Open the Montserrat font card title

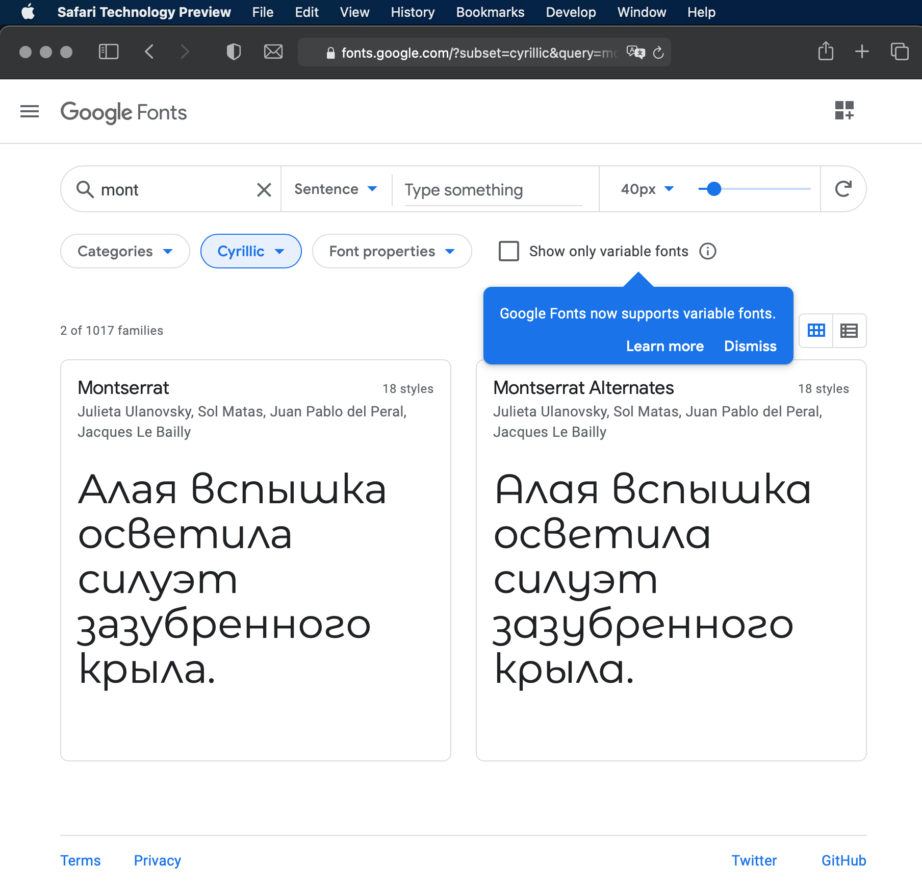pyautogui.click(x=123, y=388)
